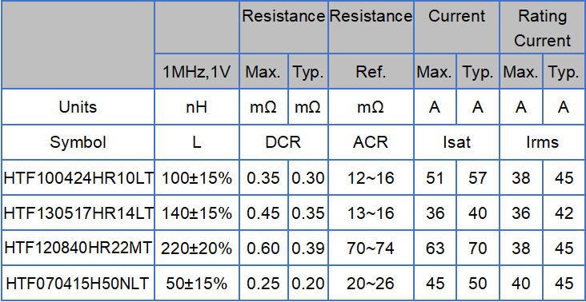This screenshot has height=302, width=586.
Task: Click the Symbol row label
Action: pyautogui.click(x=78, y=142)
